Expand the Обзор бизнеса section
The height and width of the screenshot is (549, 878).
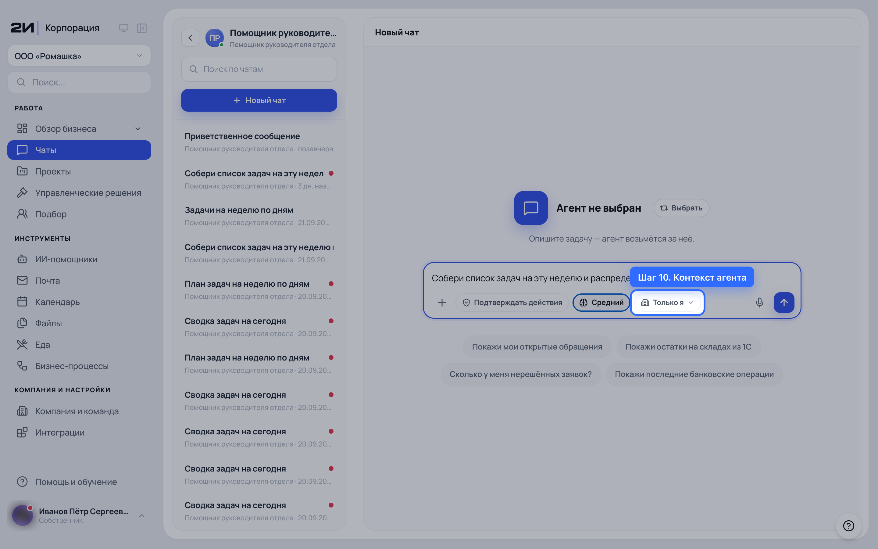[79, 129]
